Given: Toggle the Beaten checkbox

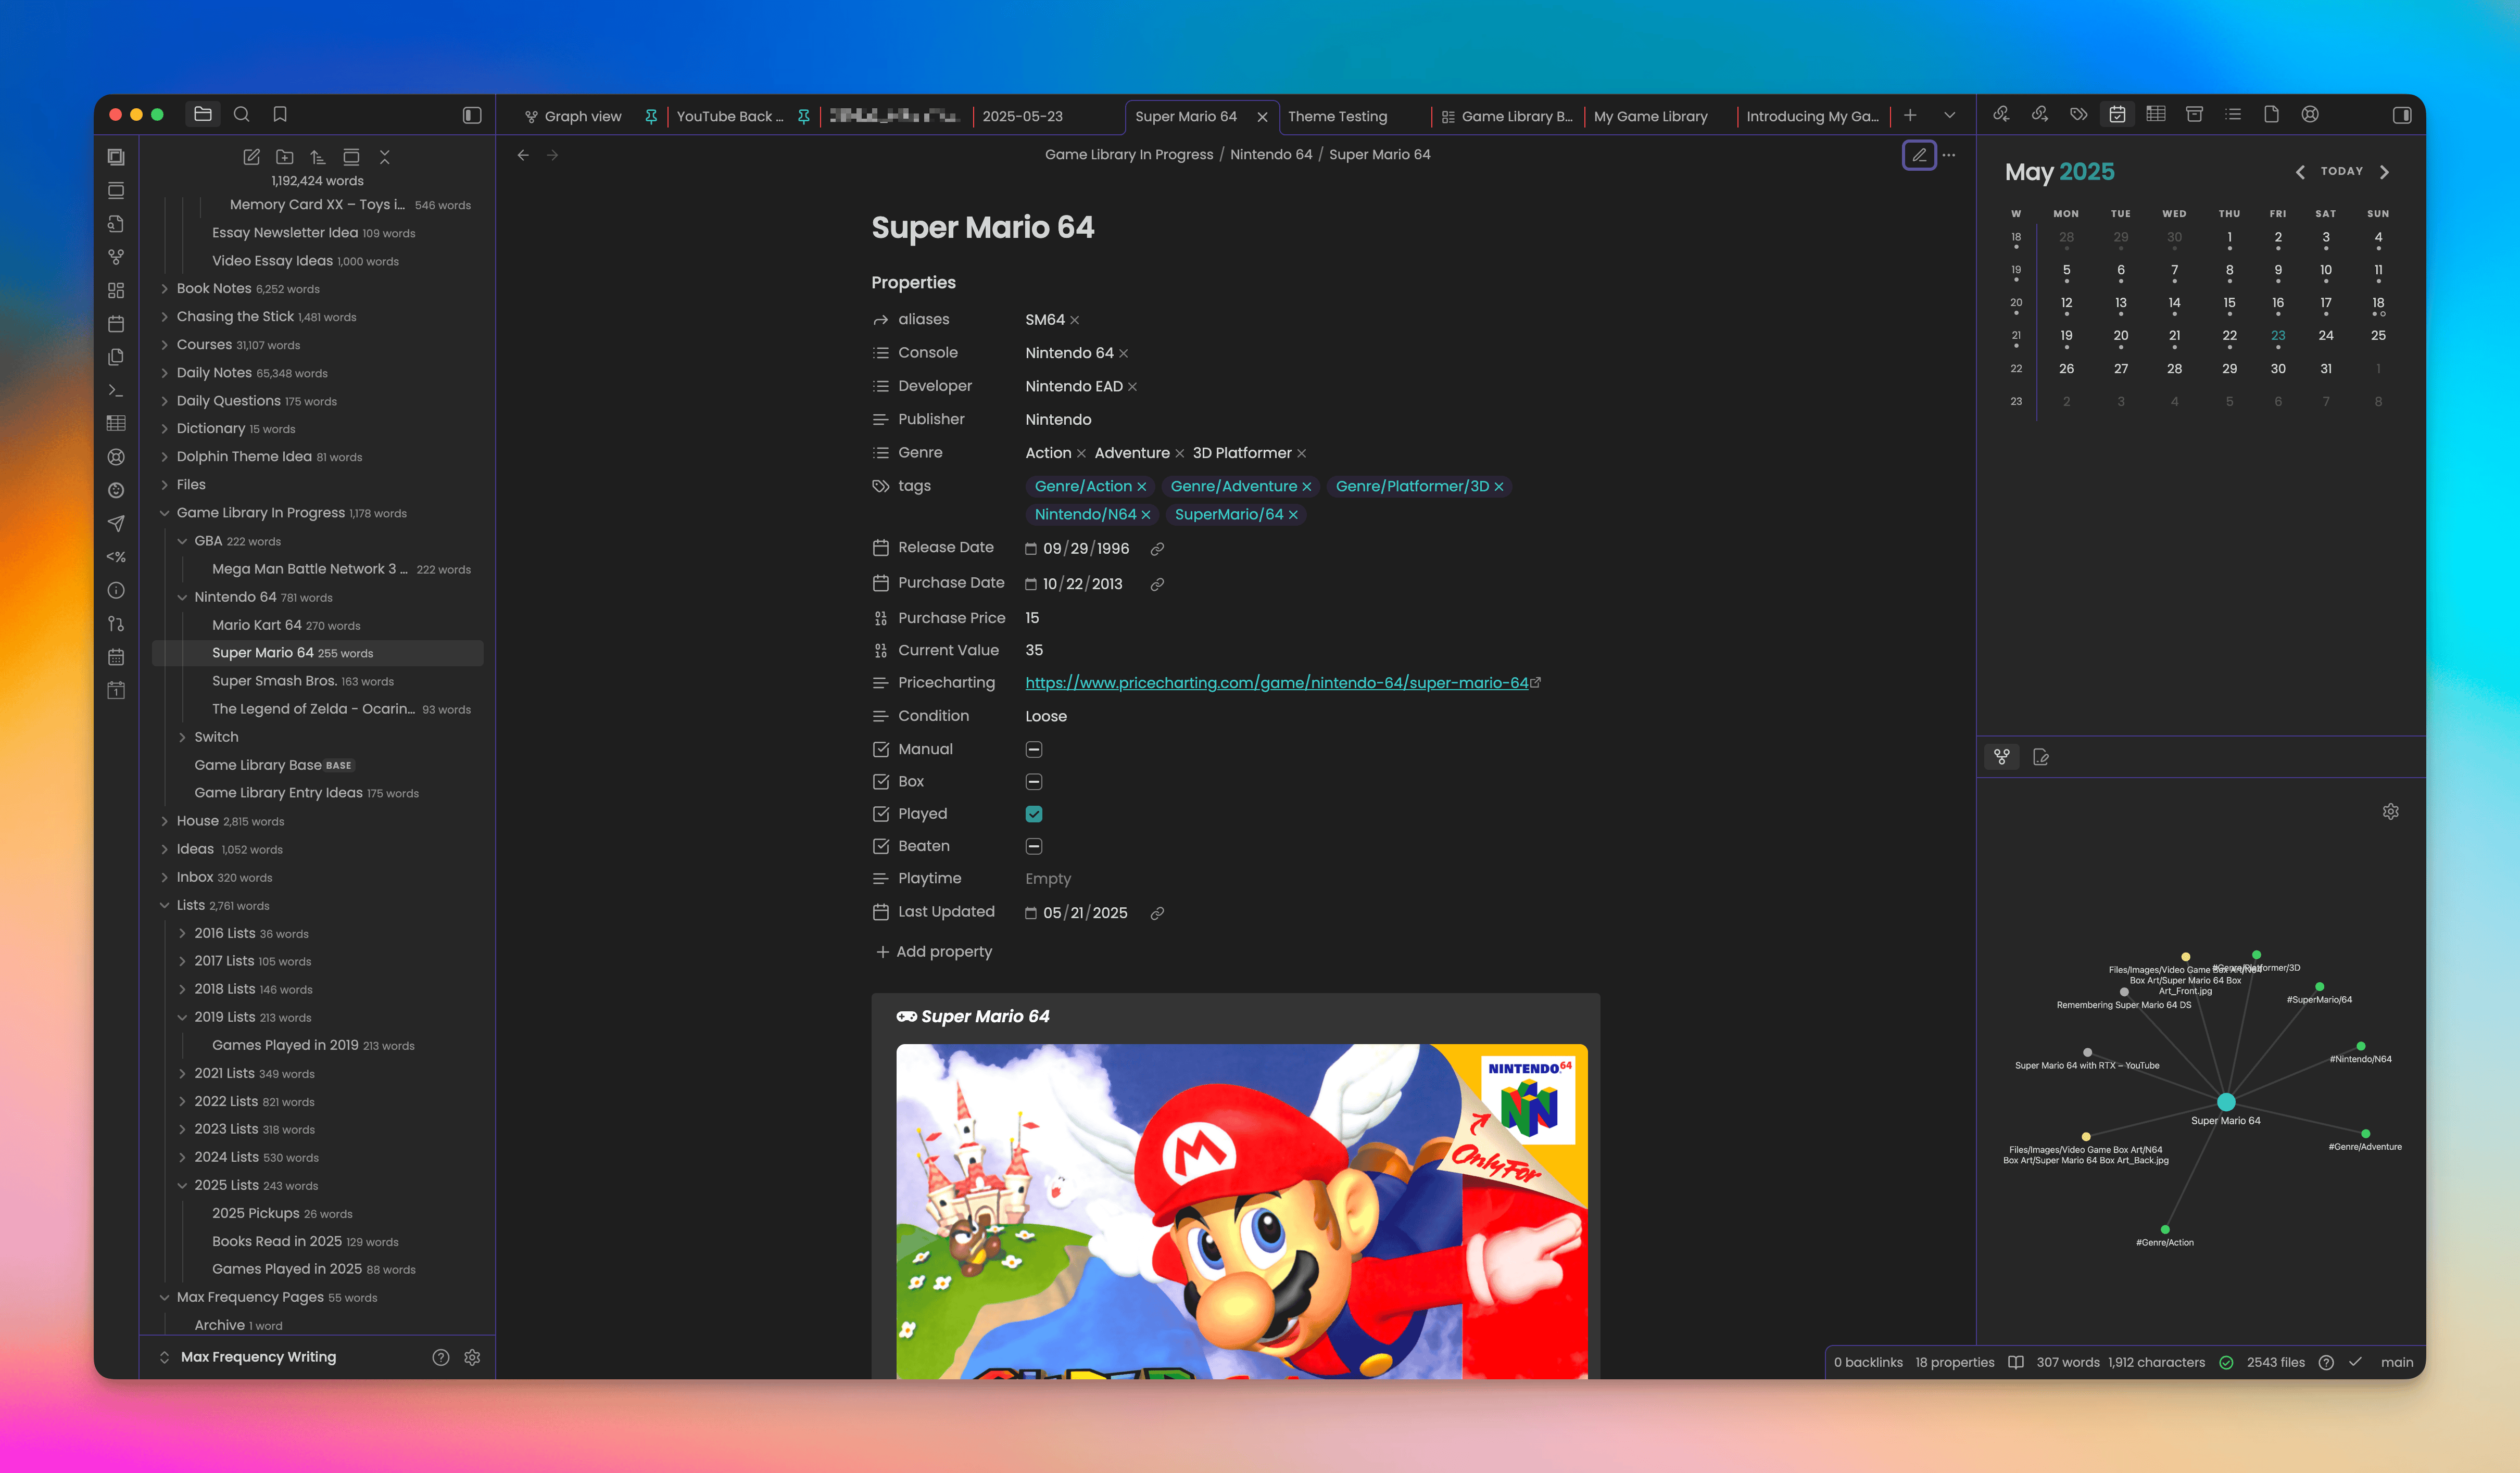Looking at the screenshot, I should (x=1033, y=846).
